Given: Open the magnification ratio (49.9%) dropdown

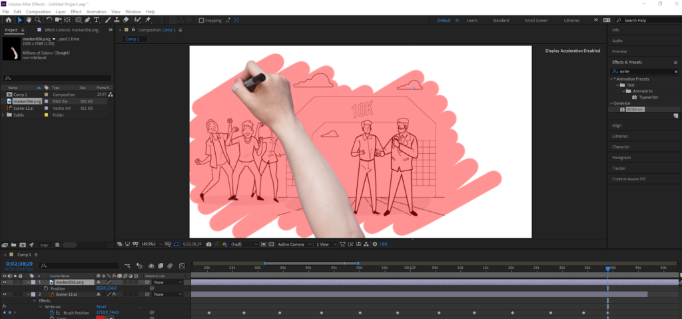Looking at the screenshot, I should (151, 244).
